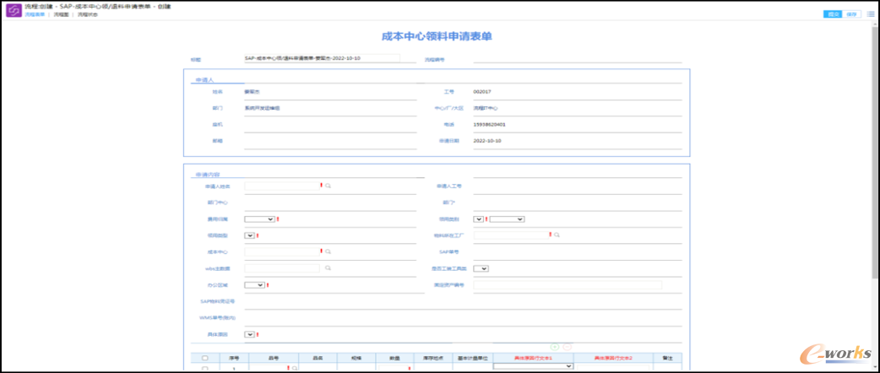Switch to the 流程状态 tab
This screenshot has height=373, width=880.
point(88,14)
